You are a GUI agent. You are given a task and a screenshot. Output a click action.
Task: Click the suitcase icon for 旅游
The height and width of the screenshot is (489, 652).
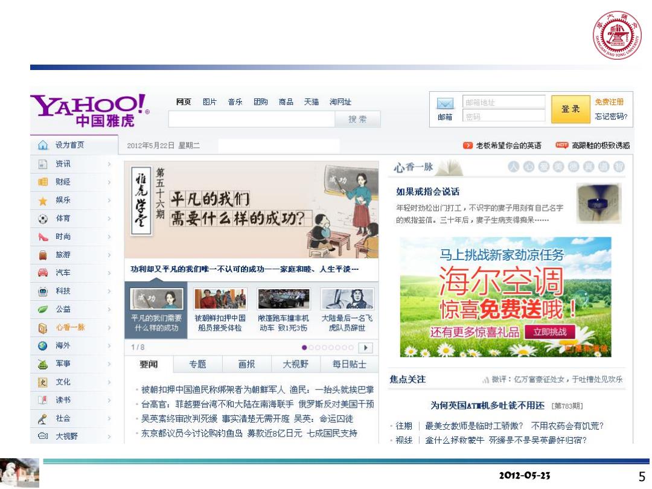click(43, 255)
